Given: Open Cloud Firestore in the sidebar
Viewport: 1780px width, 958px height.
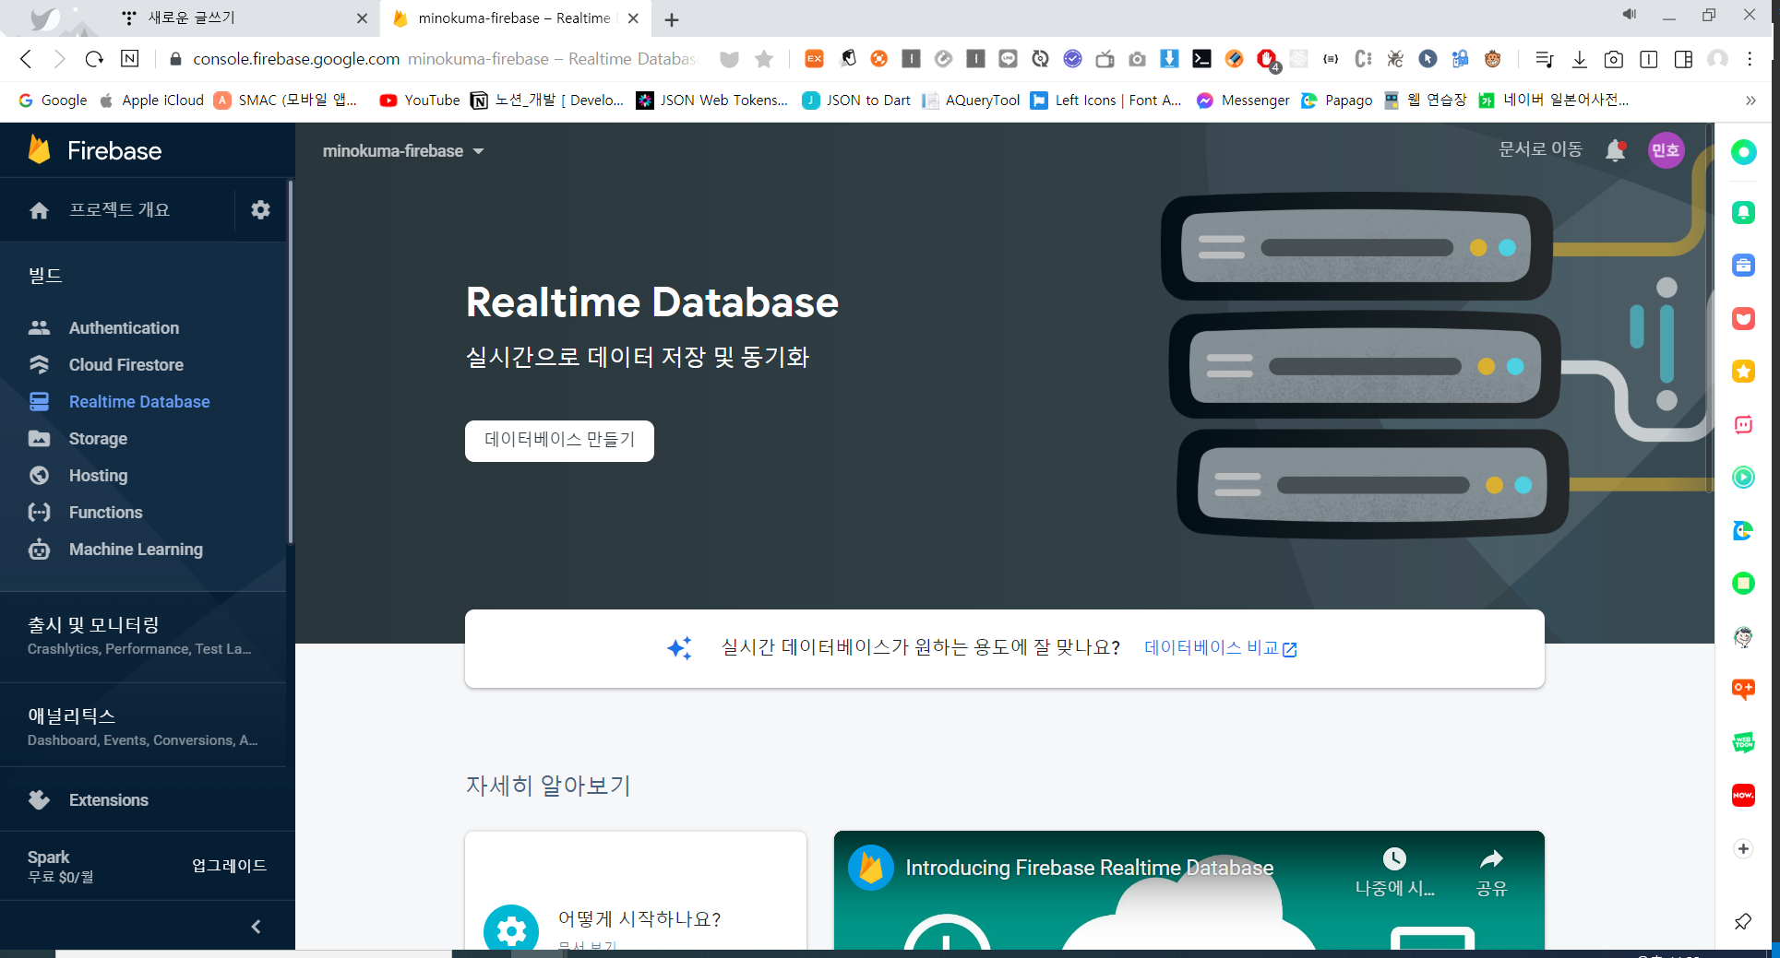Looking at the screenshot, I should (125, 365).
